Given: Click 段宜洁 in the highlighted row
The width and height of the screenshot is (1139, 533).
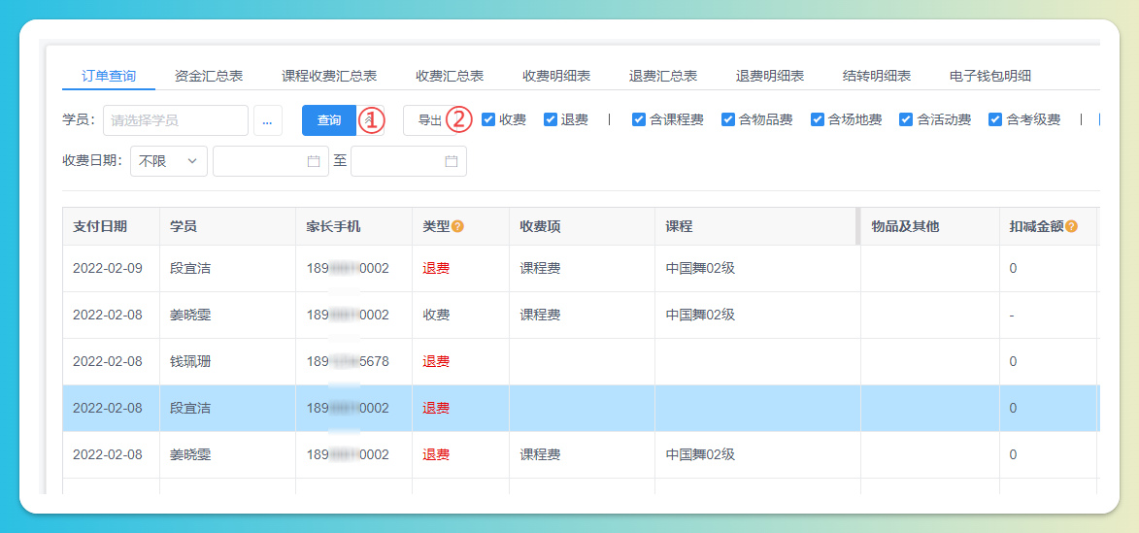Looking at the screenshot, I should pos(190,408).
